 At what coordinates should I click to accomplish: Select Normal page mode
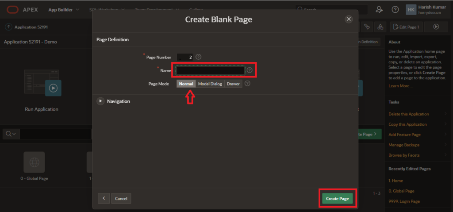tap(186, 84)
